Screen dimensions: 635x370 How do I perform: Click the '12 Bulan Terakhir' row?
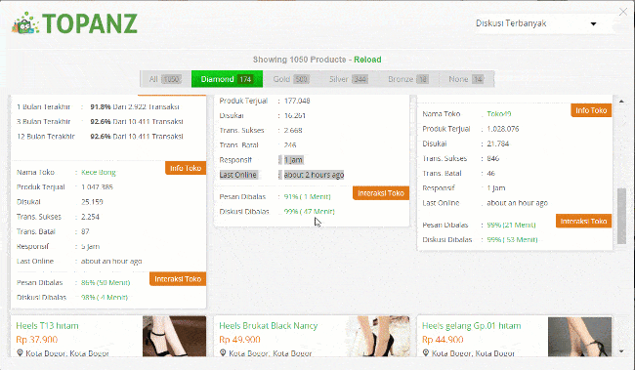tap(101, 137)
